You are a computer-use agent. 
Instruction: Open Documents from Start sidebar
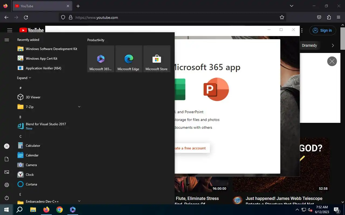point(7,159)
